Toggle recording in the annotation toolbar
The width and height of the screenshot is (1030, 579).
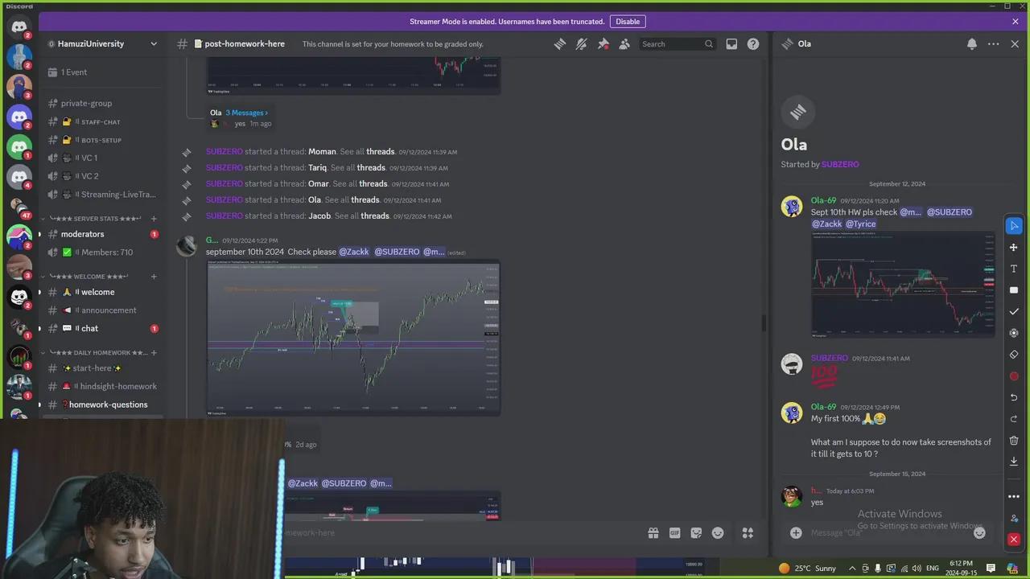(x=1013, y=332)
